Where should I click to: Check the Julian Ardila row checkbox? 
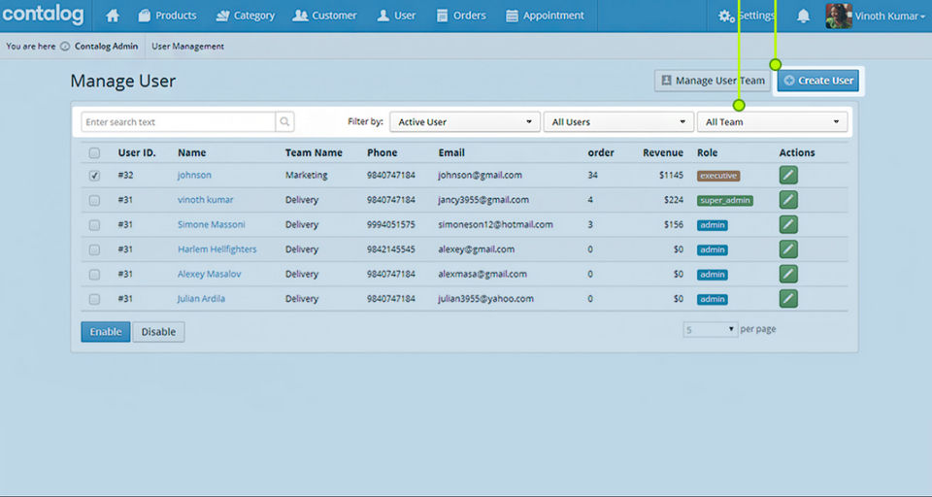[94, 299]
